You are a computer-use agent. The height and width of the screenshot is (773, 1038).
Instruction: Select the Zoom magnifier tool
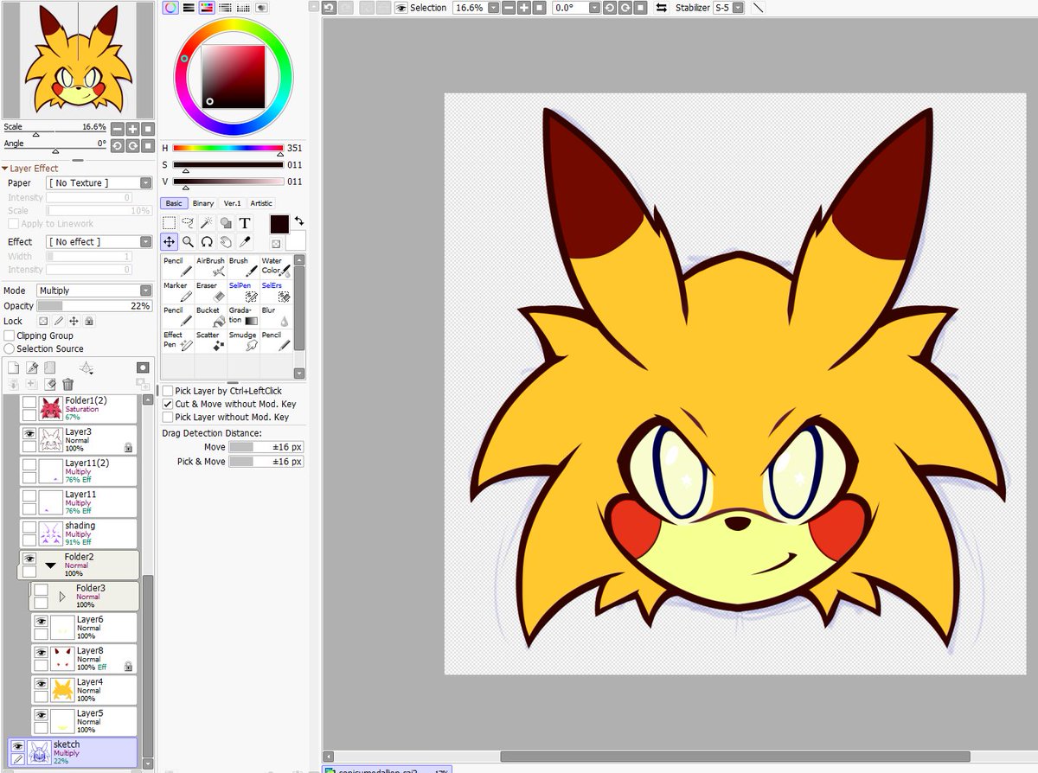[x=188, y=241]
